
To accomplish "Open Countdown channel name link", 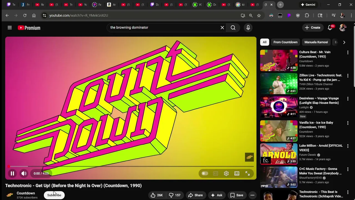I will pyautogui.click(x=26, y=193).
